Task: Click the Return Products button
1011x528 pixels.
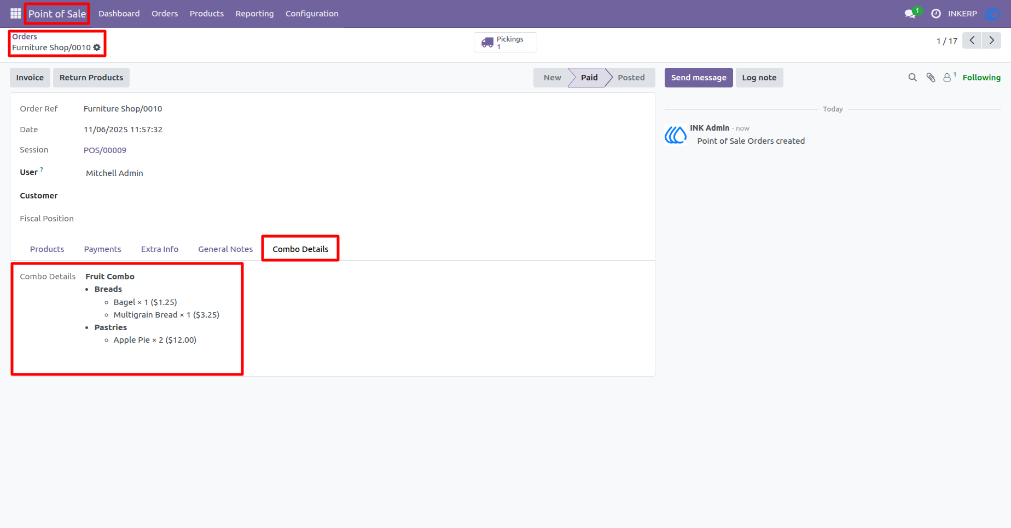Action: coord(91,78)
